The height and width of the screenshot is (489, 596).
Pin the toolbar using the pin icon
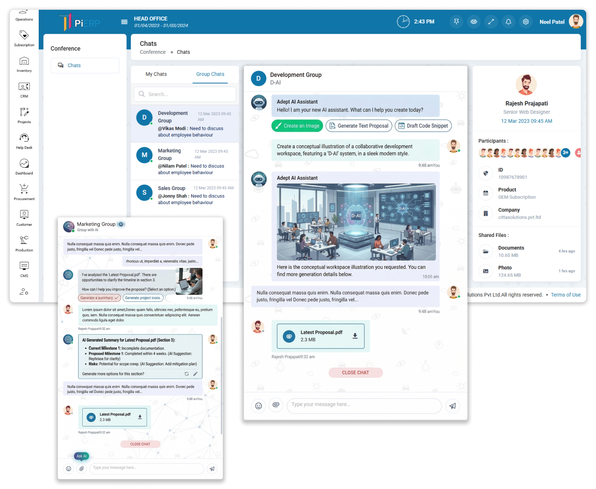pyautogui.click(x=456, y=21)
